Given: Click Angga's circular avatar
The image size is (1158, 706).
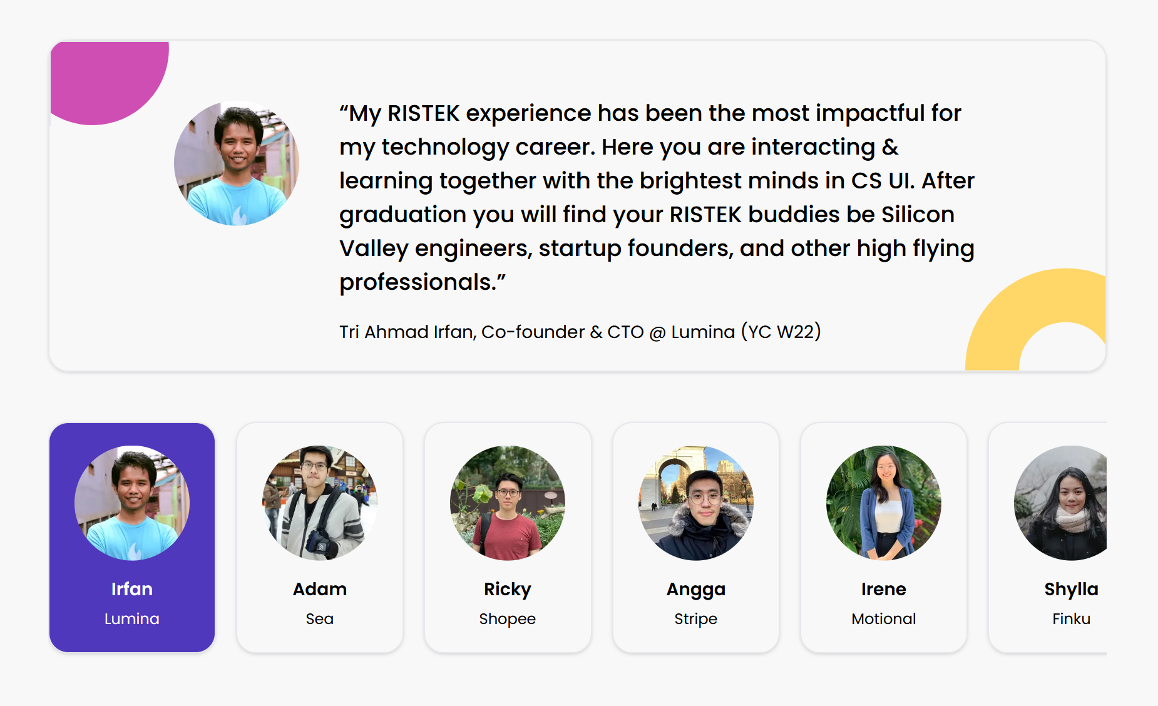Looking at the screenshot, I should click(695, 503).
